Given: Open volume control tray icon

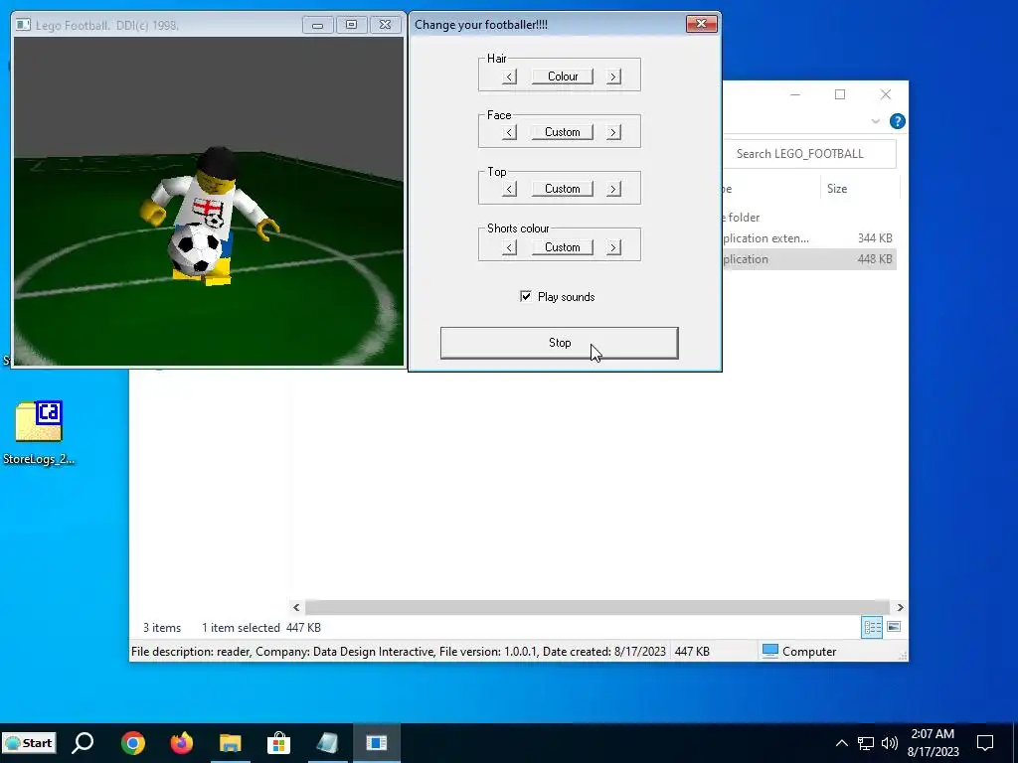Looking at the screenshot, I should click(x=890, y=743).
